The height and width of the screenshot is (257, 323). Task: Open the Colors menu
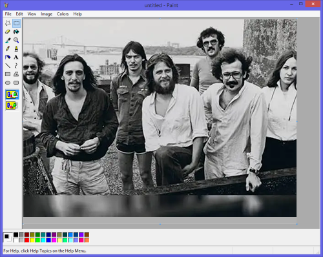pyautogui.click(x=63, y=14)
